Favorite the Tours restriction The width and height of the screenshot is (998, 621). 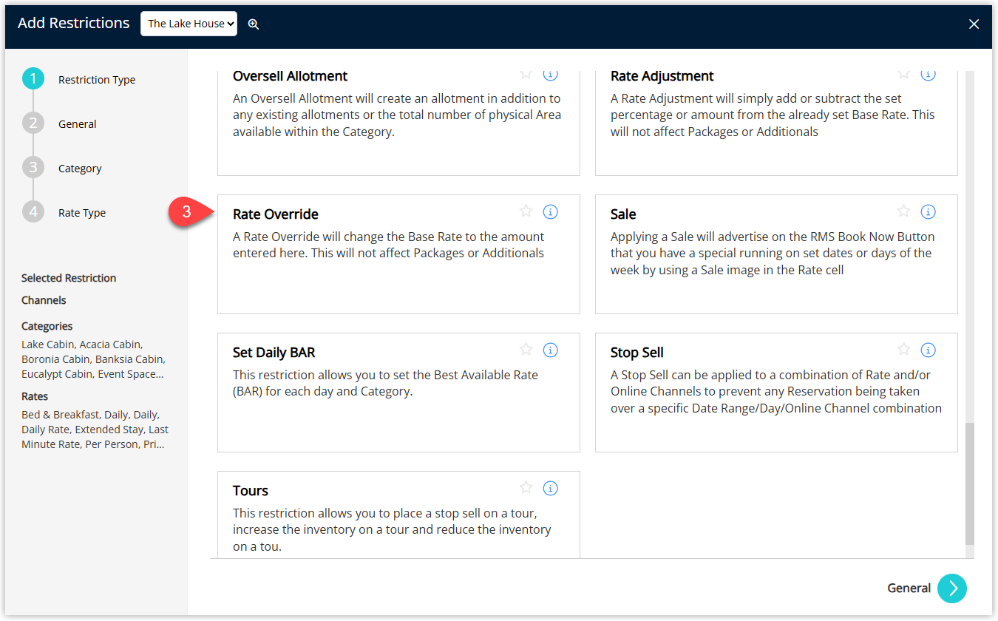pyautogui.click(x=526, y=488)
